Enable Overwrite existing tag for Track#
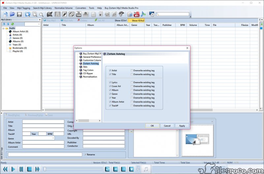The width and height of the screenshot is (264, 174). pyautogui.click(x=132, y=106)
